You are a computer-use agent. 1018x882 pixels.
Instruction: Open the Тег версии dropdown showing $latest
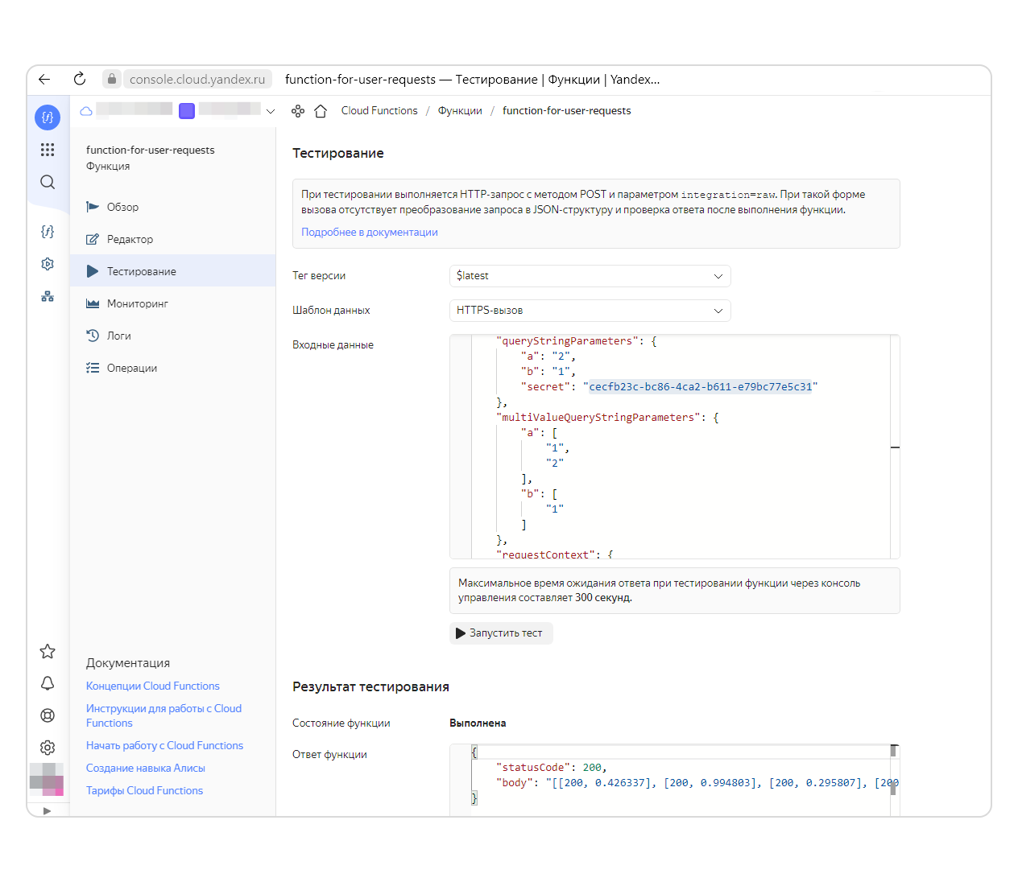pos(590,276)
